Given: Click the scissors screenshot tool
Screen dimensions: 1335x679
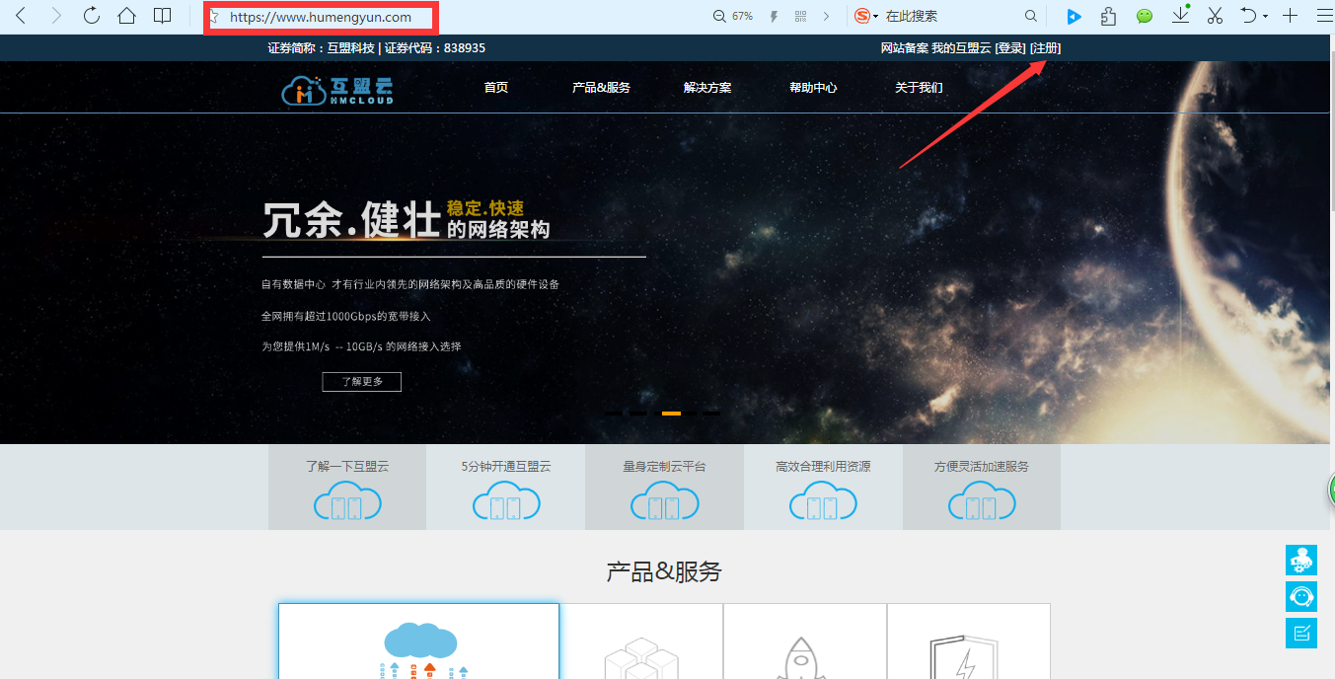Looking at the screenshot, I should [1215, 16].
